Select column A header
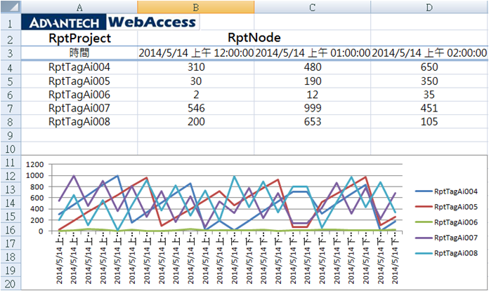The width and height of the screenshot is (489, 291). (x=79, y=6)
